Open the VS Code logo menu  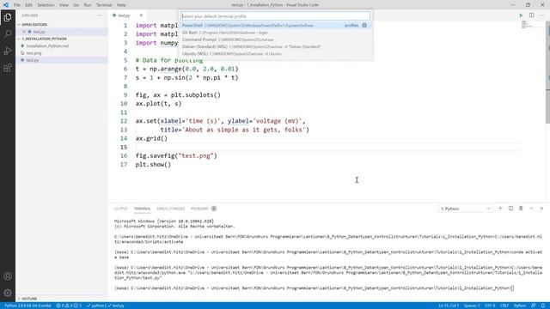[x=6, y=5]
